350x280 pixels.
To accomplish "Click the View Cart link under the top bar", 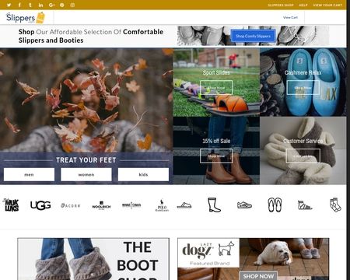I will pos(290,17).
